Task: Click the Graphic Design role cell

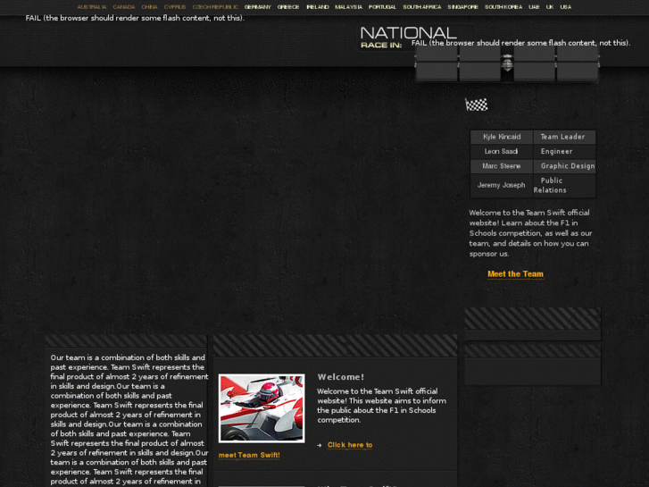Action: click(x=564, y=166)
